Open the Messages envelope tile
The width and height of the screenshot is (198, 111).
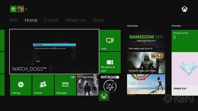(x=65, y=85)
